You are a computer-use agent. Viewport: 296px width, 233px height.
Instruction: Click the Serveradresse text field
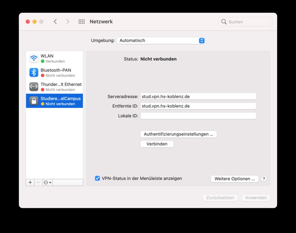[x=198, y=96]
